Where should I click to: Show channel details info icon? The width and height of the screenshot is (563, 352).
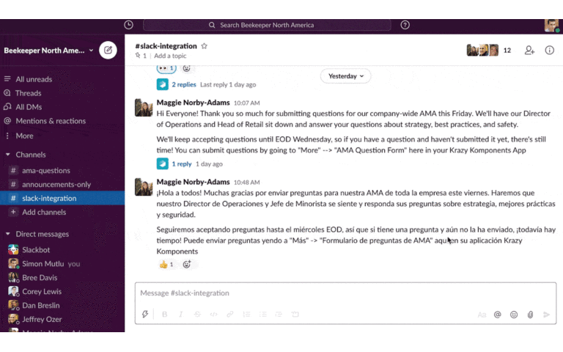coord(549,51)
